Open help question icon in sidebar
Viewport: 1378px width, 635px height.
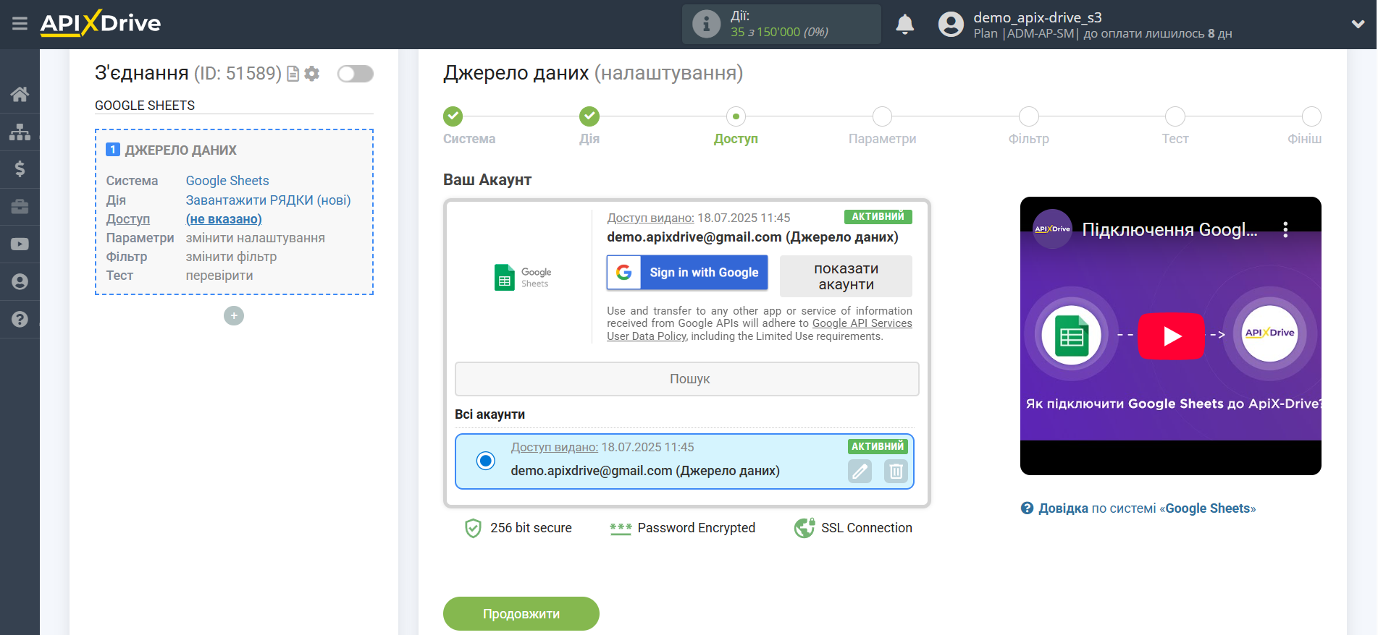(x=20, y=319)
